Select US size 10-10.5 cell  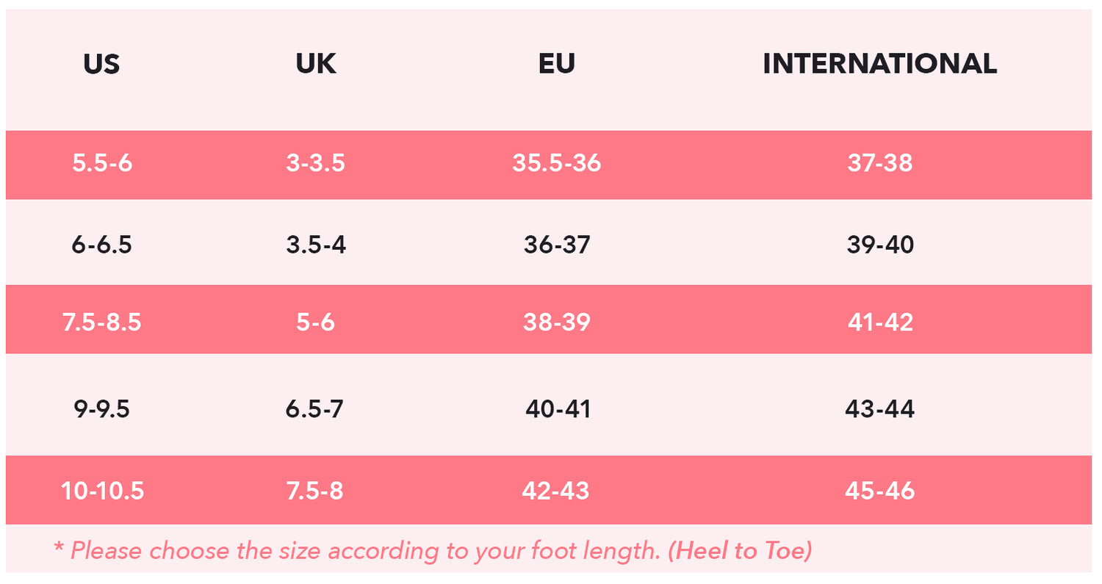pos(102,491)
